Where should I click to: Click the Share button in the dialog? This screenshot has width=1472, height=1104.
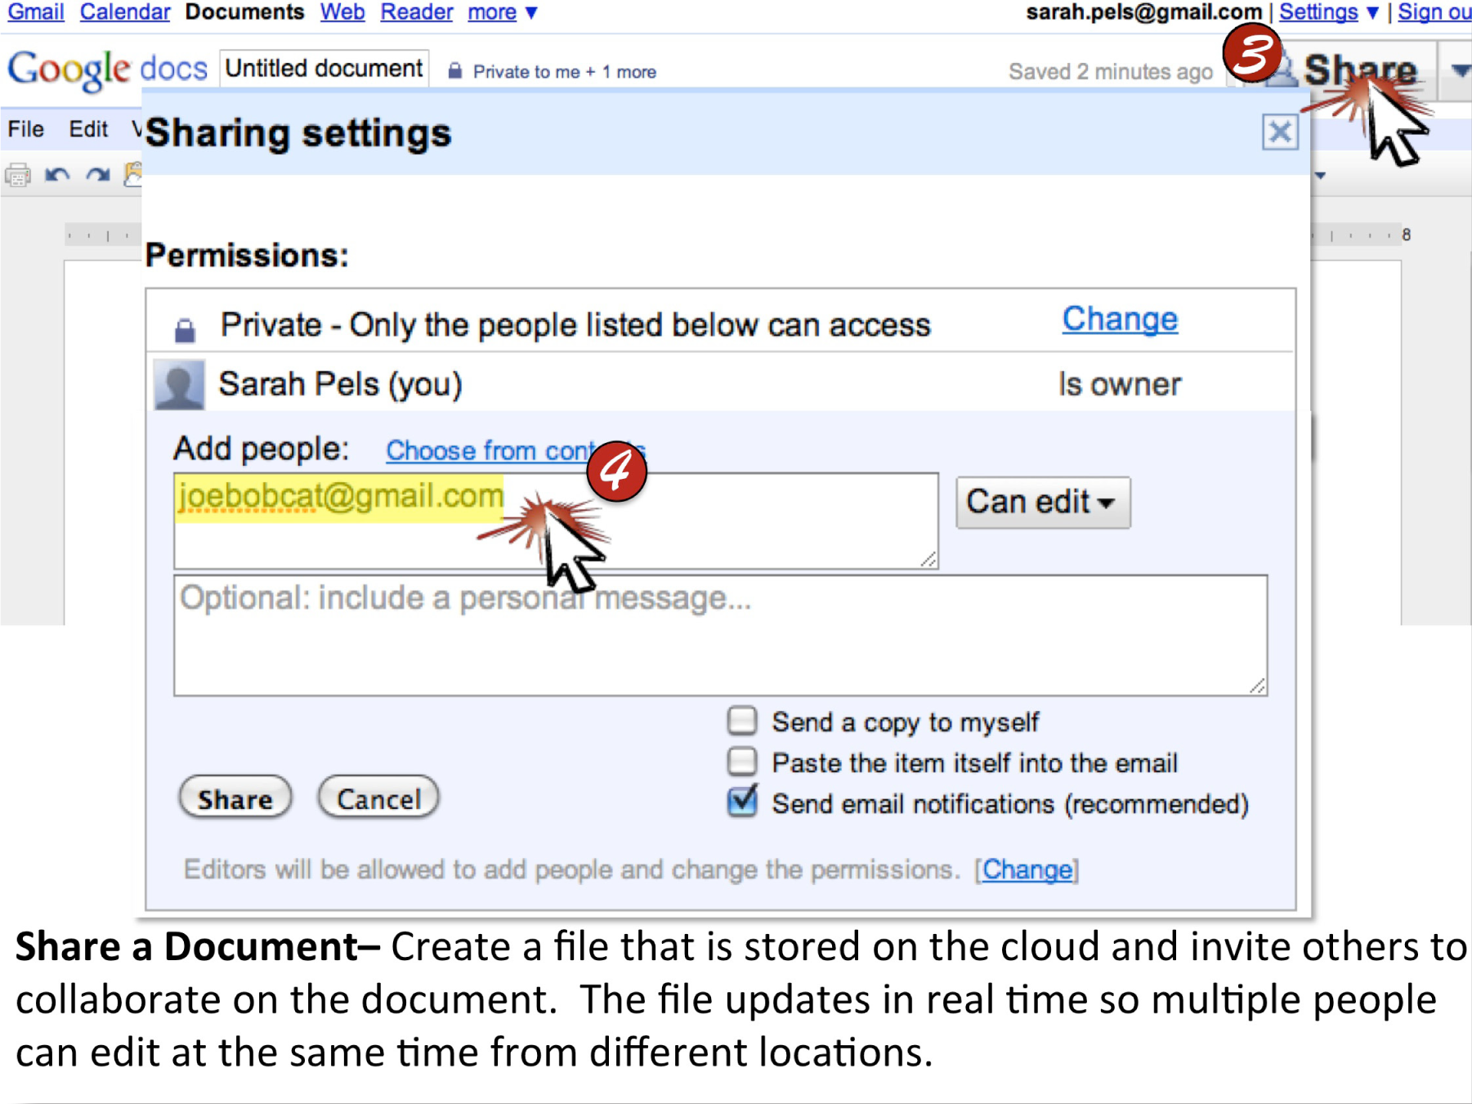[235, 798]
